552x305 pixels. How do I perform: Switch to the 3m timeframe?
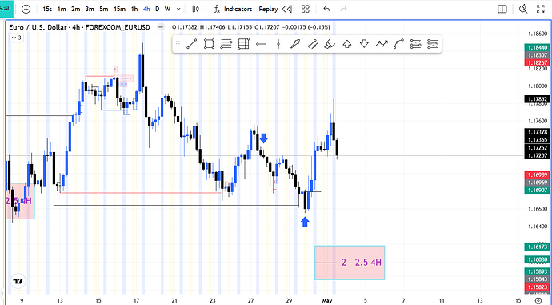click(x=90, y=9)
